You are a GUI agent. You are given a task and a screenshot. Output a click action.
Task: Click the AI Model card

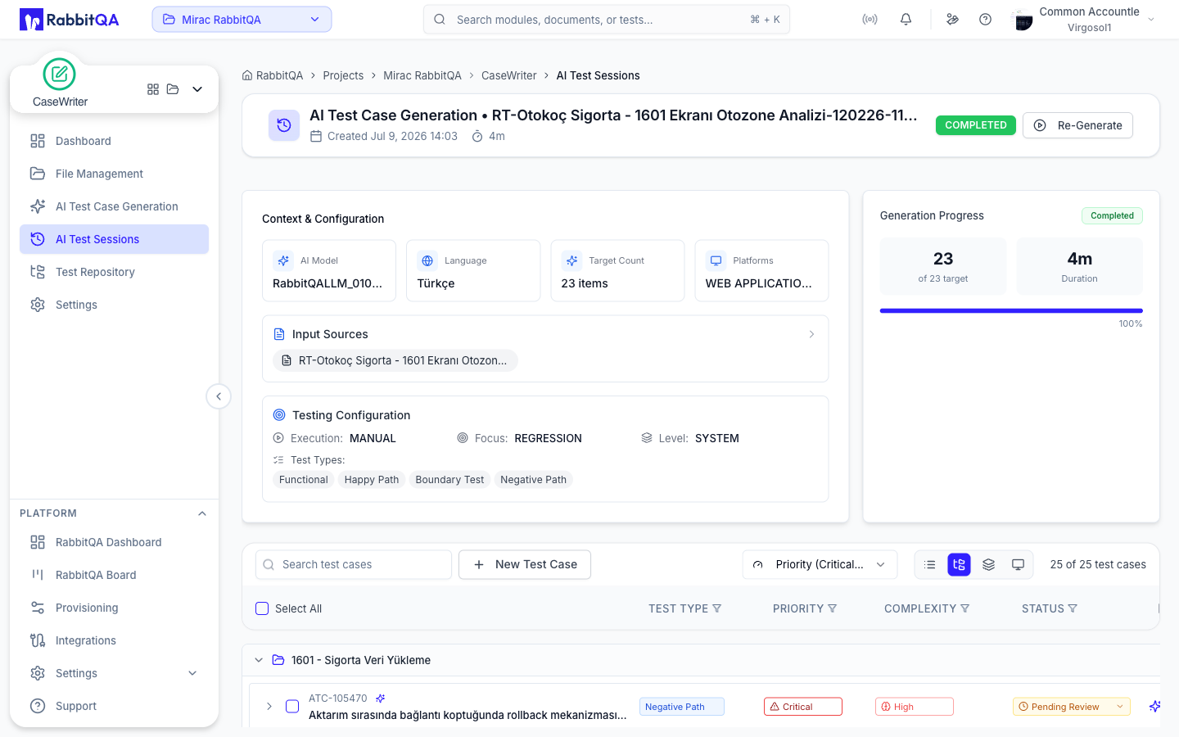329,271
